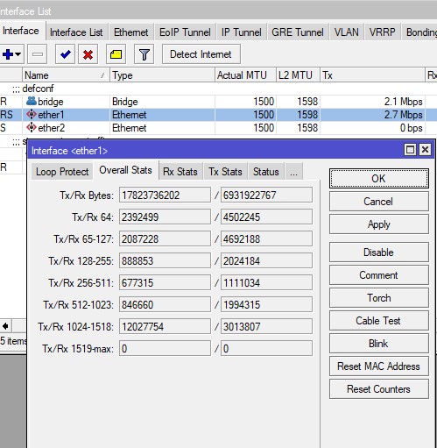Screen dimensions: 437x448
Task: Click the horizontal scrollbar left arrow
Action: [5, 325]
